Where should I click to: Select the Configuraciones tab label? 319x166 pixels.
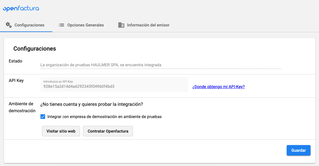(x=29, y=25)
